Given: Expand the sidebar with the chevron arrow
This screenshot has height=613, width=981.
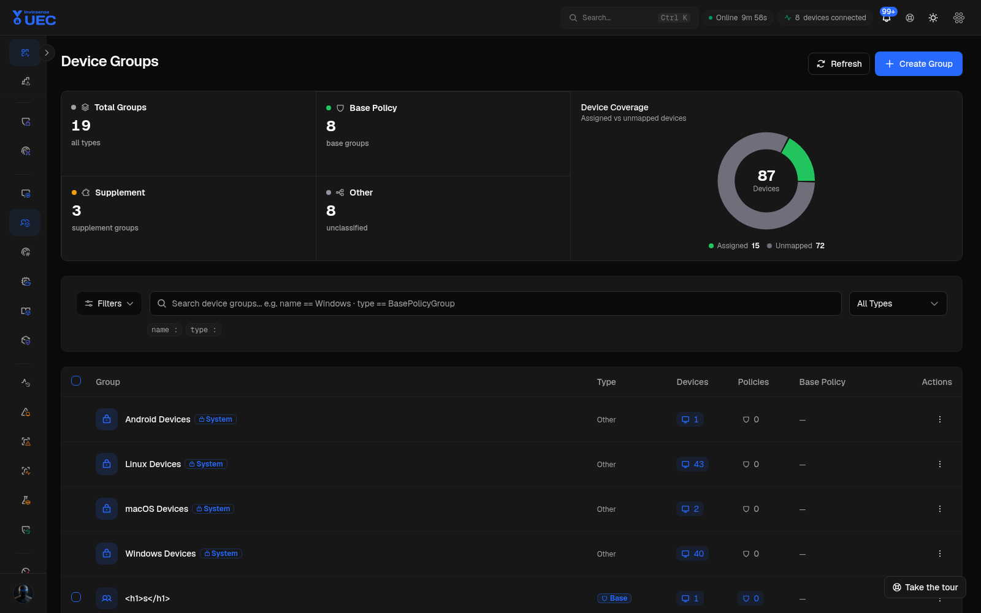Looking at the screenshot, I should [x=47, y=53].
